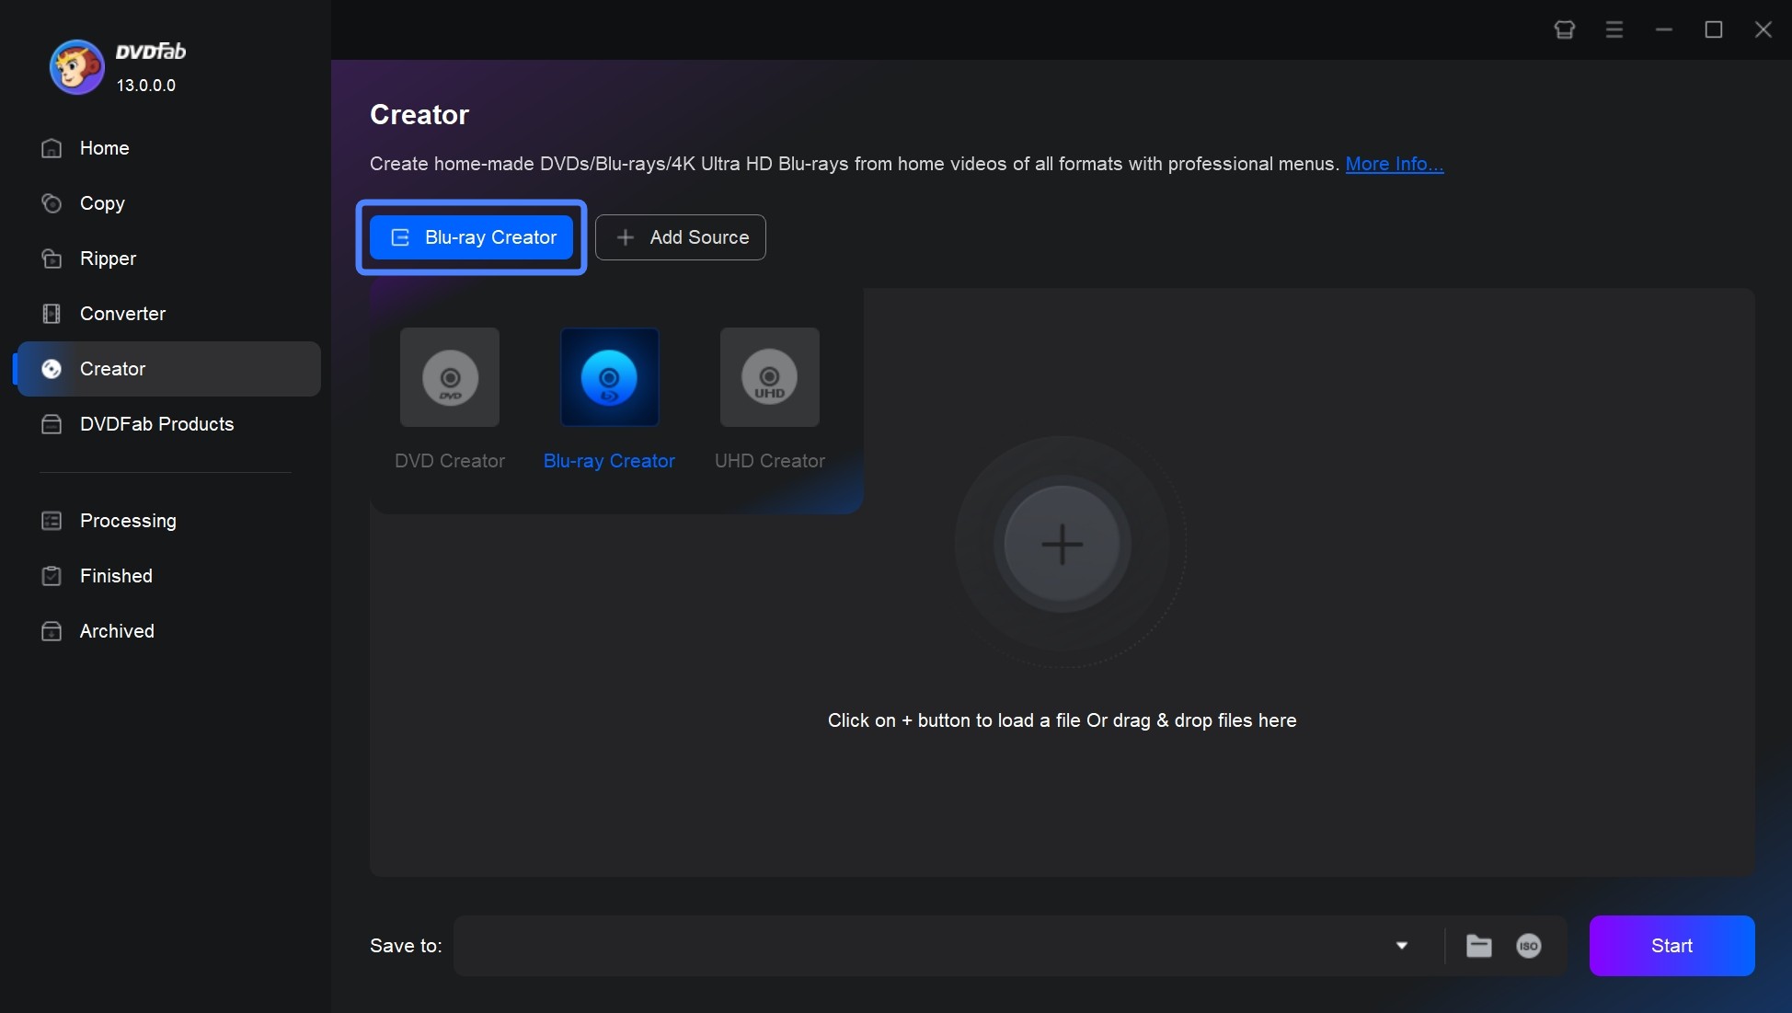Navigate to the Ripper module
1792x1013 pixels.
coord(109,259)
